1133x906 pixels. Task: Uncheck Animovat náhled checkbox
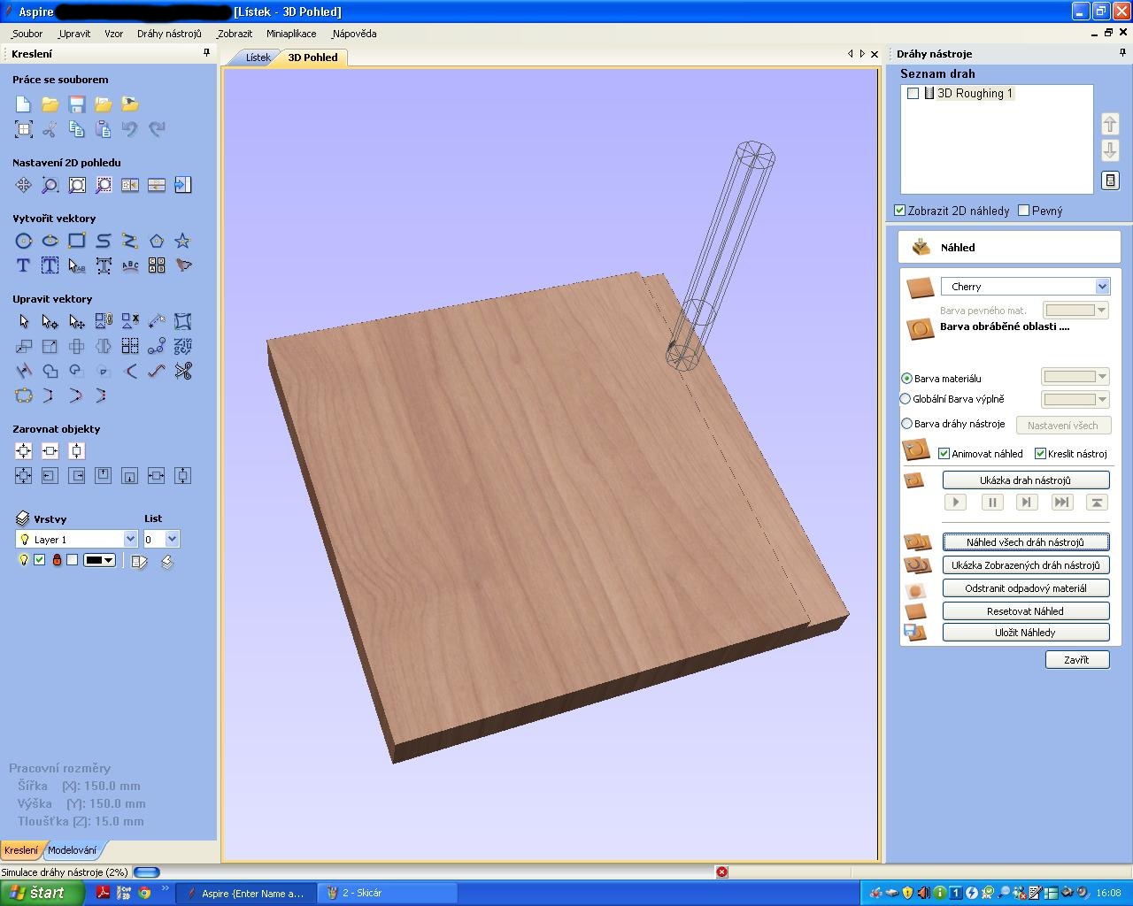click(944, 454)
